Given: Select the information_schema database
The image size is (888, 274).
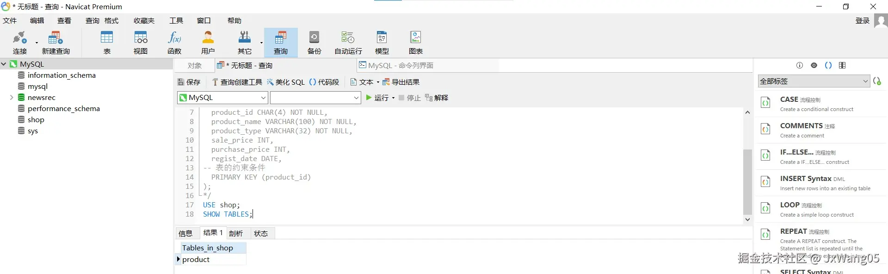Looking at the screenshot, I should pyautogui.click(x=62, y=75).
